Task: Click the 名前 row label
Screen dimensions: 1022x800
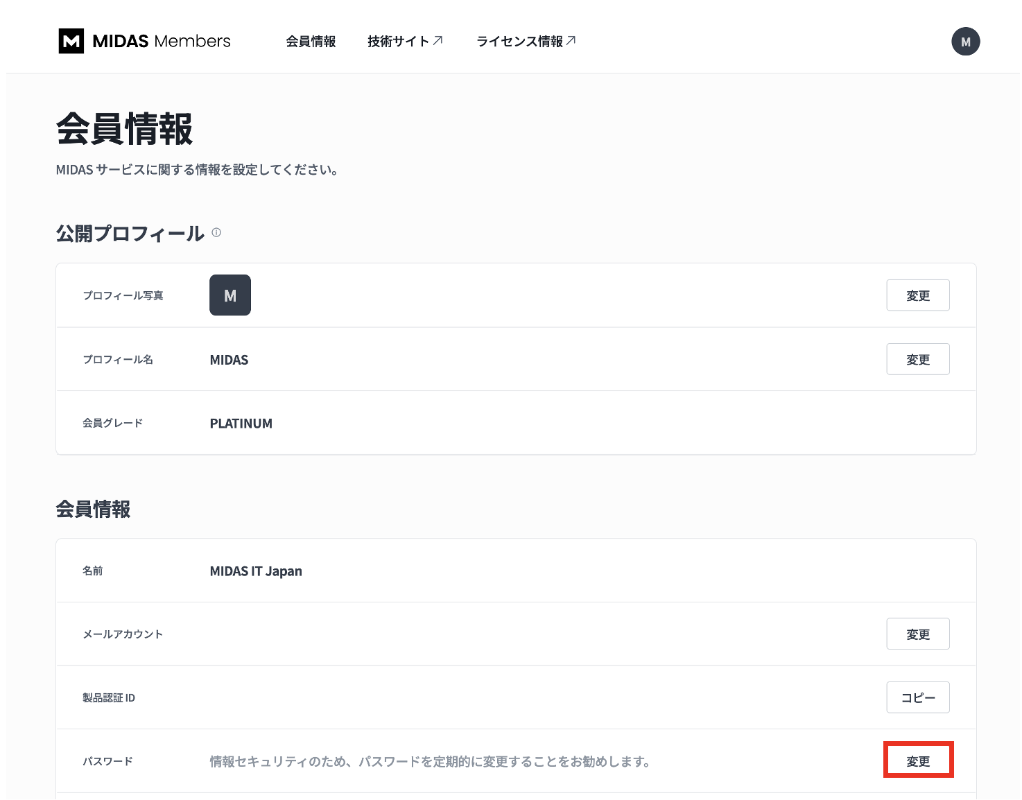Action: click(x=93, y=571)
